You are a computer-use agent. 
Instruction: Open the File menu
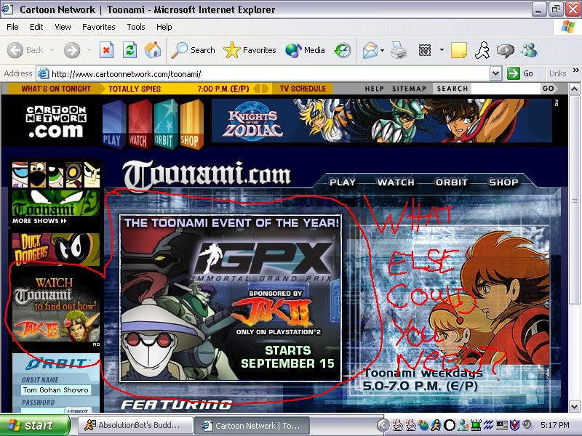(x=12, y=27)
